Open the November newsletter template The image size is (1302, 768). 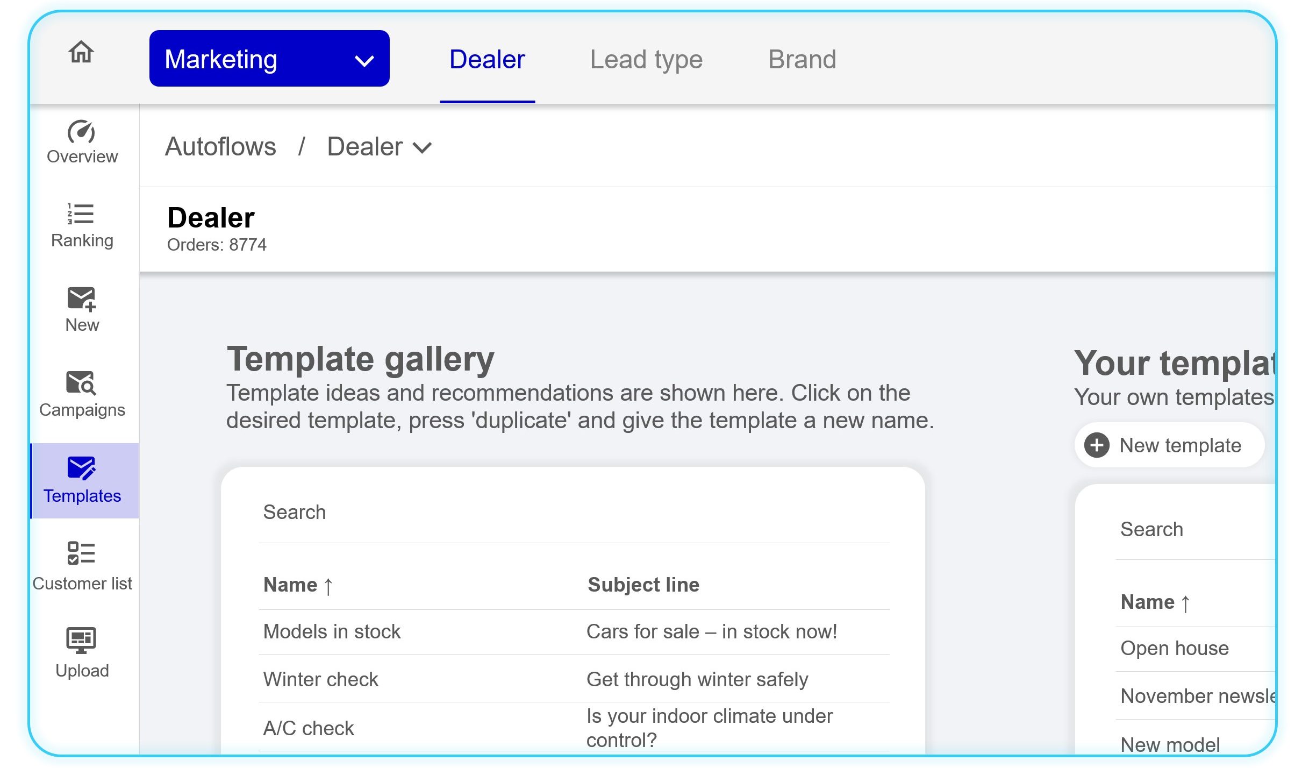1198,696
